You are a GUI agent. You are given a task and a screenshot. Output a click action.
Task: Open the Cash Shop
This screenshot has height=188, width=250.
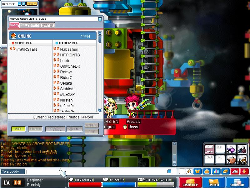(x=190, y=182)
